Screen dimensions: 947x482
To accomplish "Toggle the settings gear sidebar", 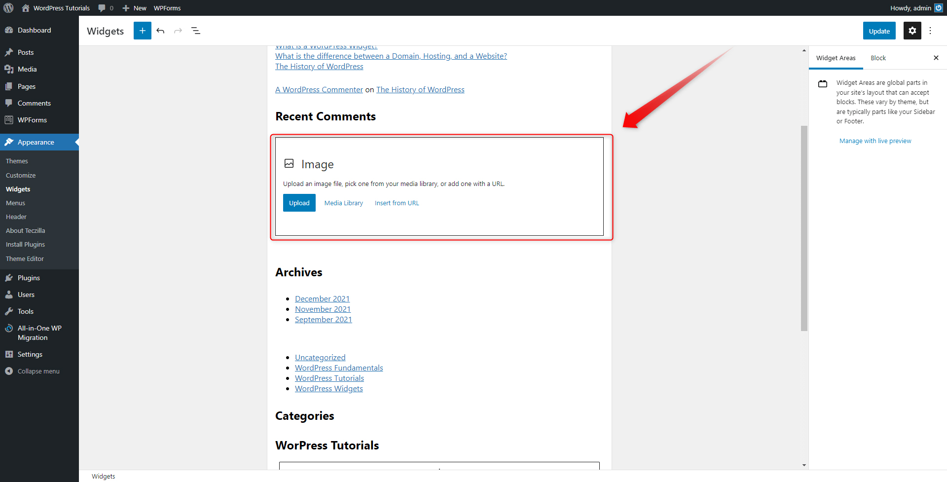I will click(912, 31).
